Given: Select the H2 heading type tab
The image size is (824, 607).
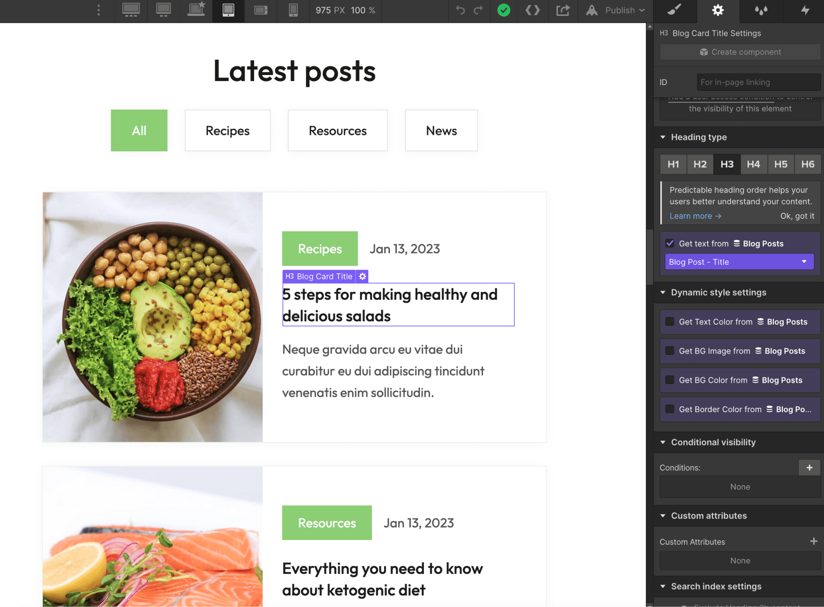Looking at the screenshot, I should (x=700, y=164).
